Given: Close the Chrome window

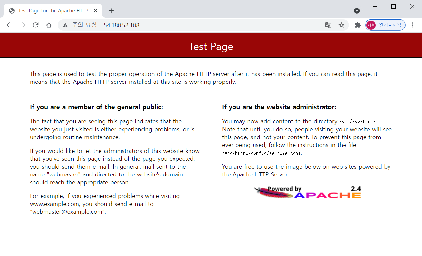Looking at the screenshot, I should [x=412, y=7].
